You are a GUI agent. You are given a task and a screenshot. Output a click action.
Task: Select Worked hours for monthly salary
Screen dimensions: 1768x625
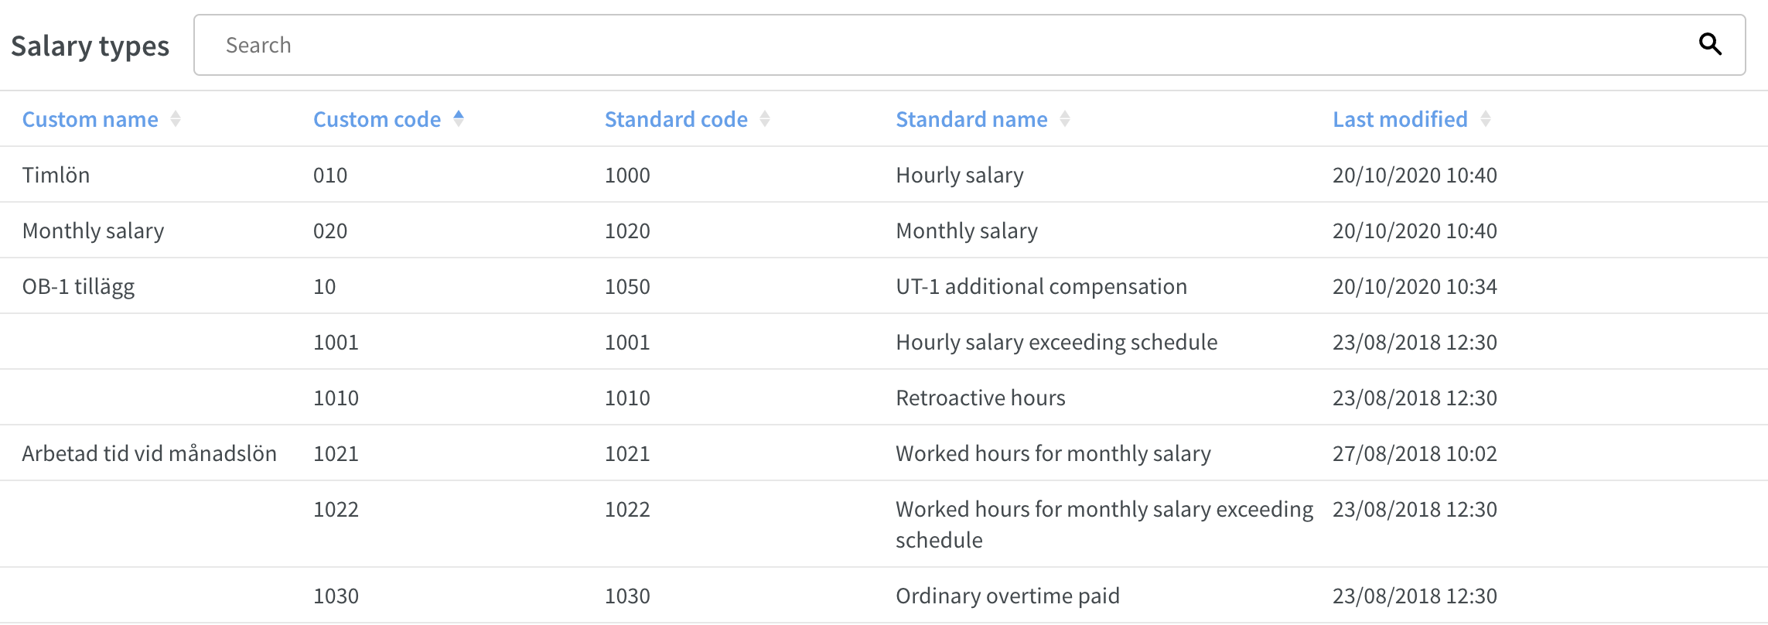[x=1053, y=453]
